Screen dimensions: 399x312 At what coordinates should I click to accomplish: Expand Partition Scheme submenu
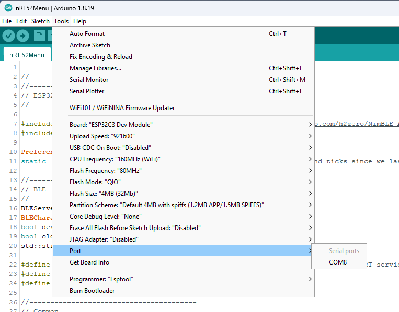coord(183,205)
